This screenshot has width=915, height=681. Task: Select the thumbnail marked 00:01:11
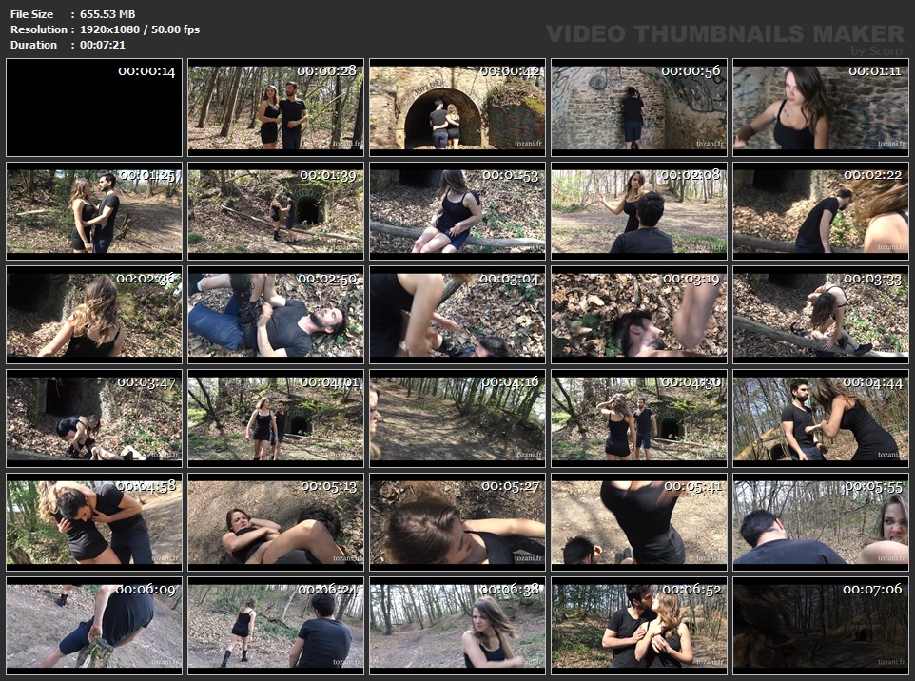coord(821,107)
